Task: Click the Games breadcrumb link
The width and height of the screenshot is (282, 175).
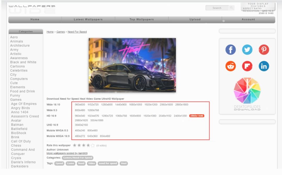Action: (60, 32)
